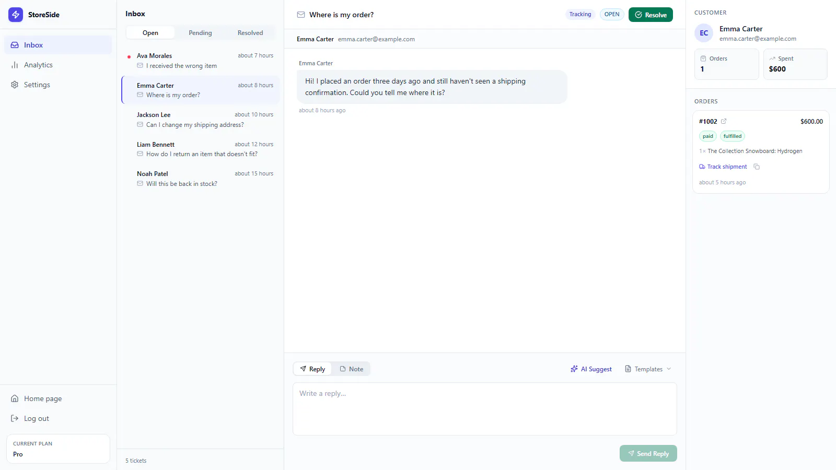
Task: Click the Orders count card
Action: [x=726, y=64]
